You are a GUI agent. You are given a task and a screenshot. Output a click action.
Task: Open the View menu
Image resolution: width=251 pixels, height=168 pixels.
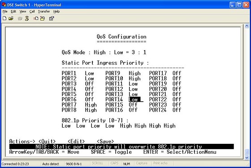click(23, 12)
